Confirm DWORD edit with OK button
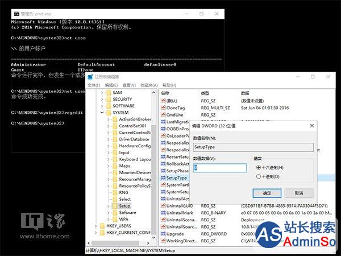 click(267, 193)
